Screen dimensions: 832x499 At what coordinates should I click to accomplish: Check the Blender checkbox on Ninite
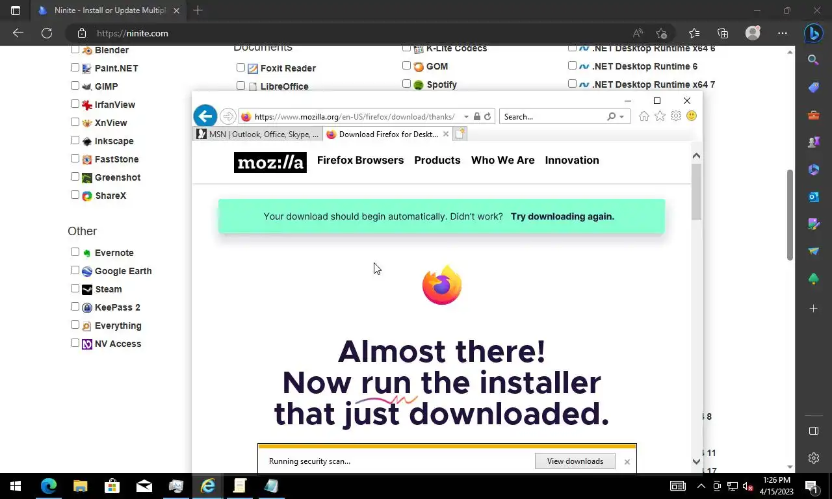click(75, 49)
